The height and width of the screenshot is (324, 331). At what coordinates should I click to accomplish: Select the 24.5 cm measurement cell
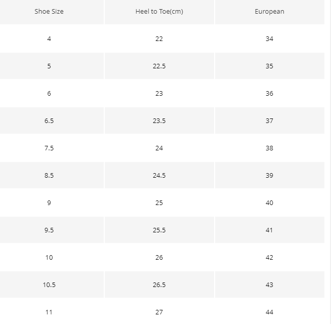(159, 175)
